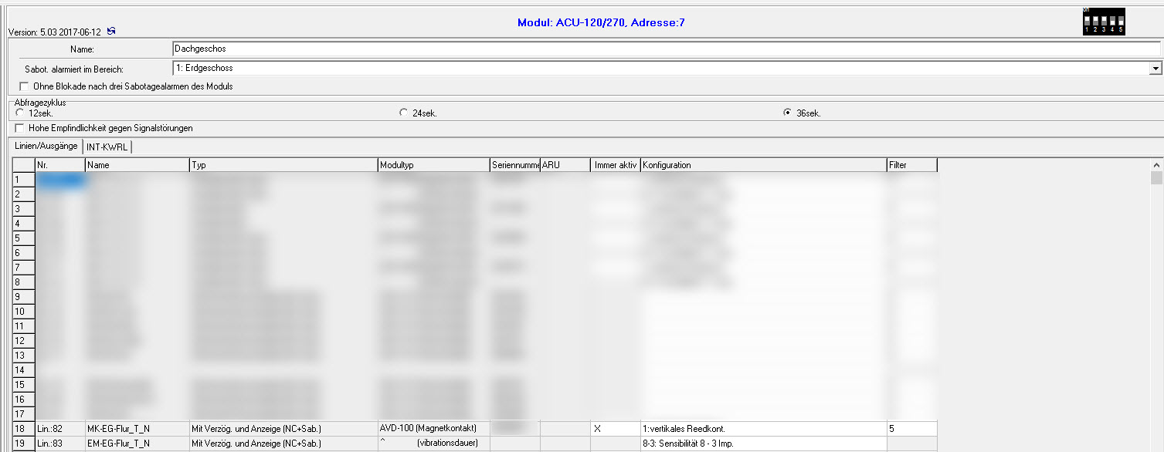This screenshot has width=1164, height=452.
Task: Toggle Immer aktiv X in row 18
Action: coord(597,428)
